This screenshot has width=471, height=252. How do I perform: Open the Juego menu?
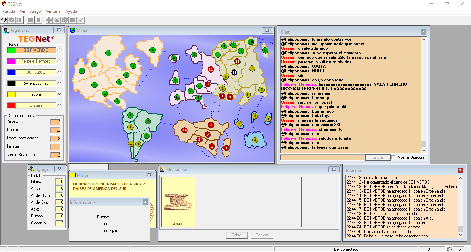click(36, 11)
